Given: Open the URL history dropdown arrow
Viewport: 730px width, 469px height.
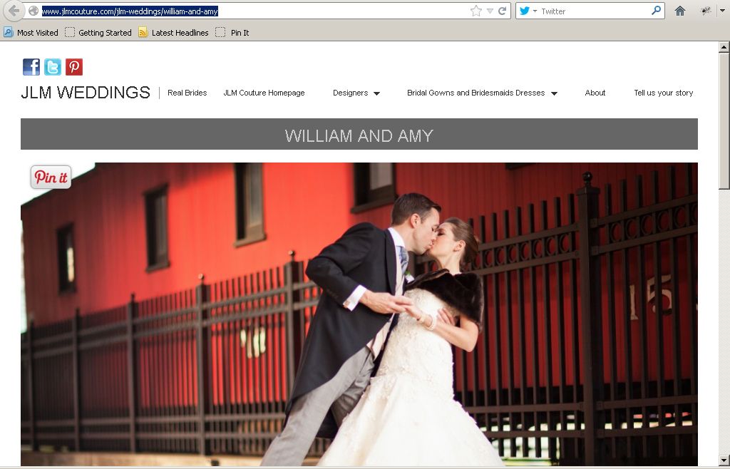Looking at the screenshot, I should coord(490,11).
